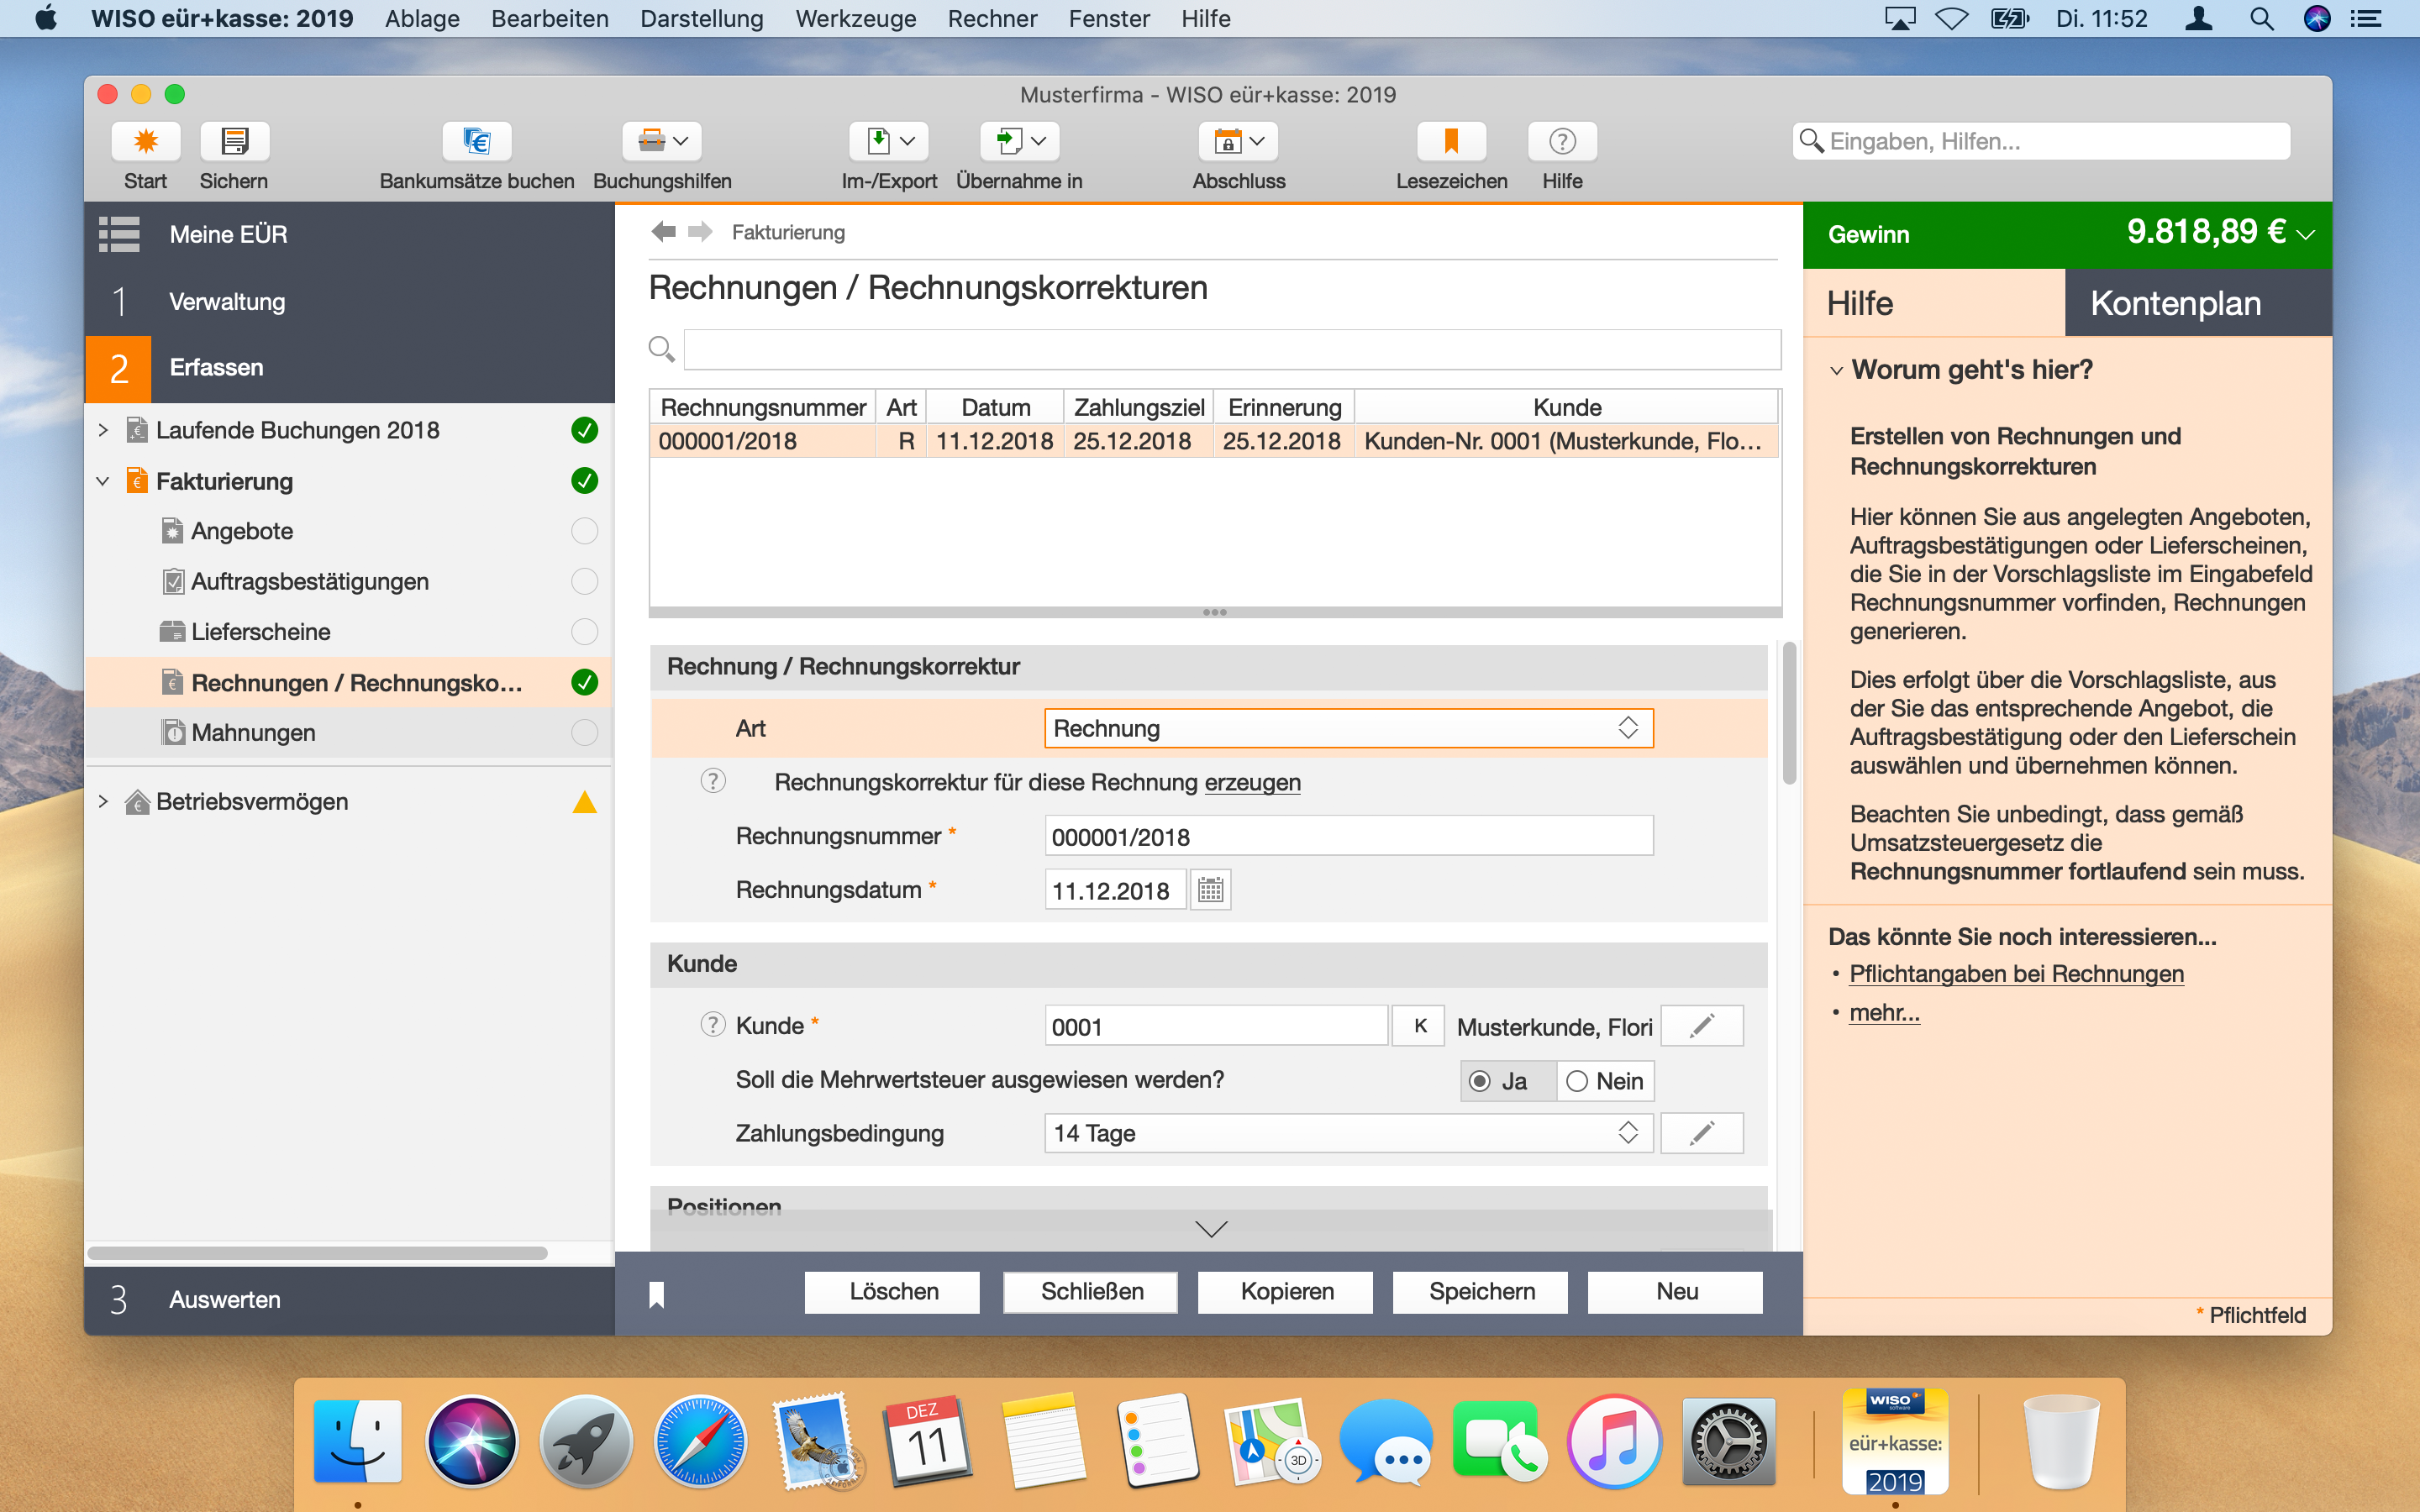2420x1512 pixels.
Task: Click the help question mark next to Kunde
Action: tap(712, 1025)
